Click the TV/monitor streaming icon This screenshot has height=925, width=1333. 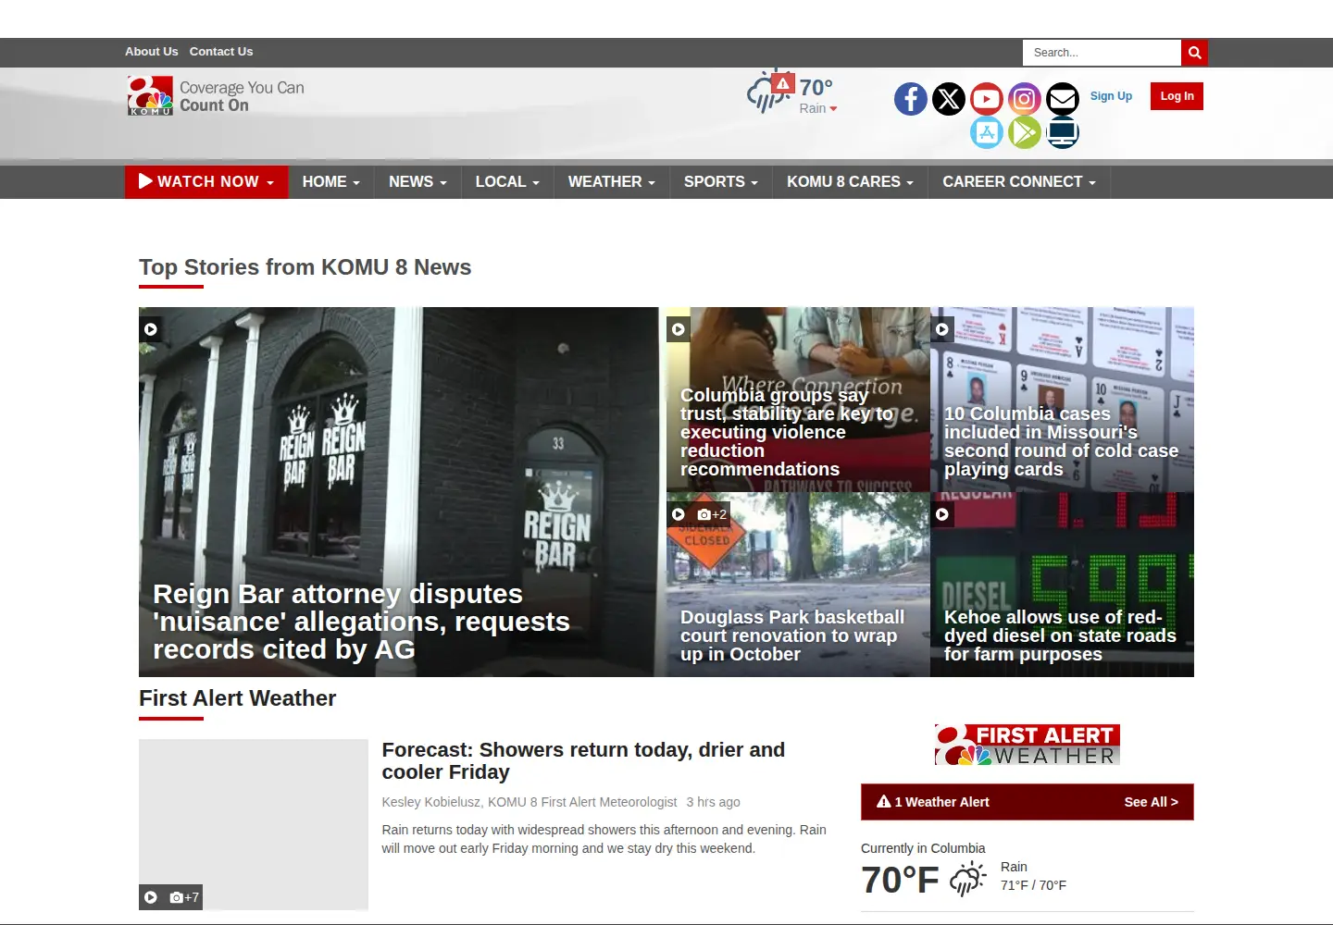click(x=1063, y=132)
